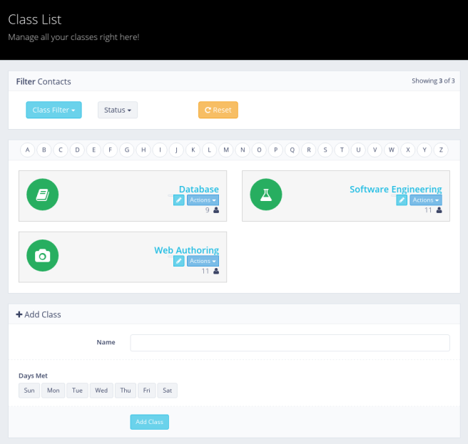This screenshot has height=444, width=468.
Task: Toggle the Sat day button
Action: 168,391
